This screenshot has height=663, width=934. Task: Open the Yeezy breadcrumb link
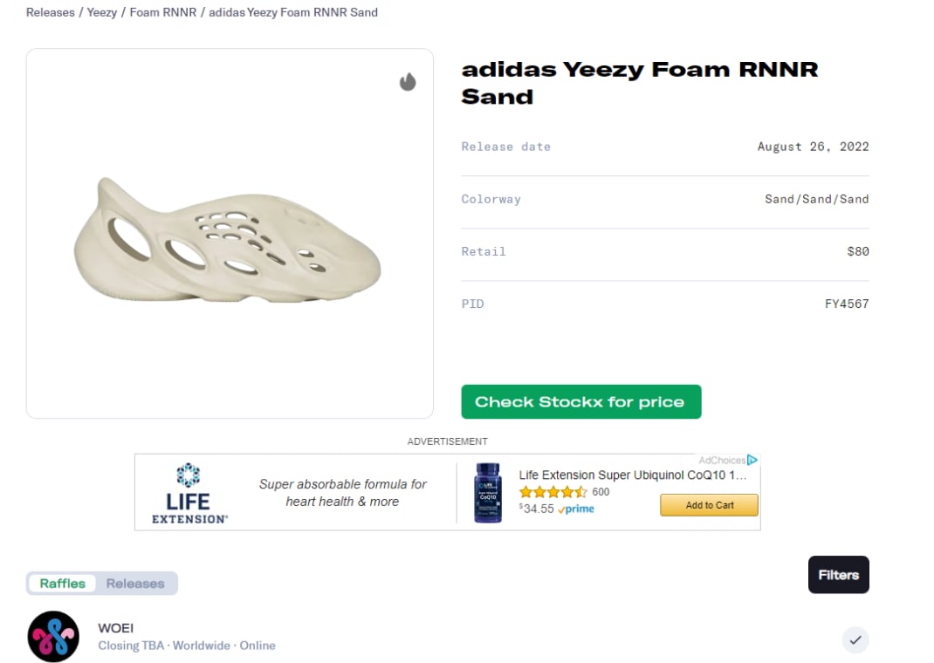[101, 13]
